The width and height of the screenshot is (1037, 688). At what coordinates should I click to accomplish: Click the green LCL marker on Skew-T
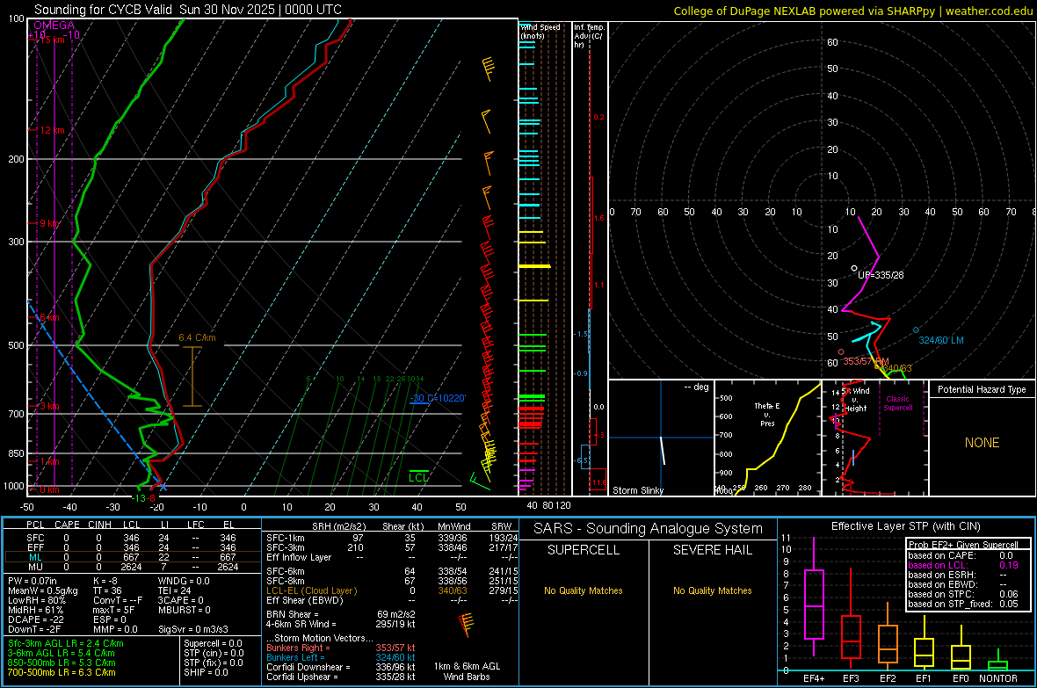pos(418,477)
